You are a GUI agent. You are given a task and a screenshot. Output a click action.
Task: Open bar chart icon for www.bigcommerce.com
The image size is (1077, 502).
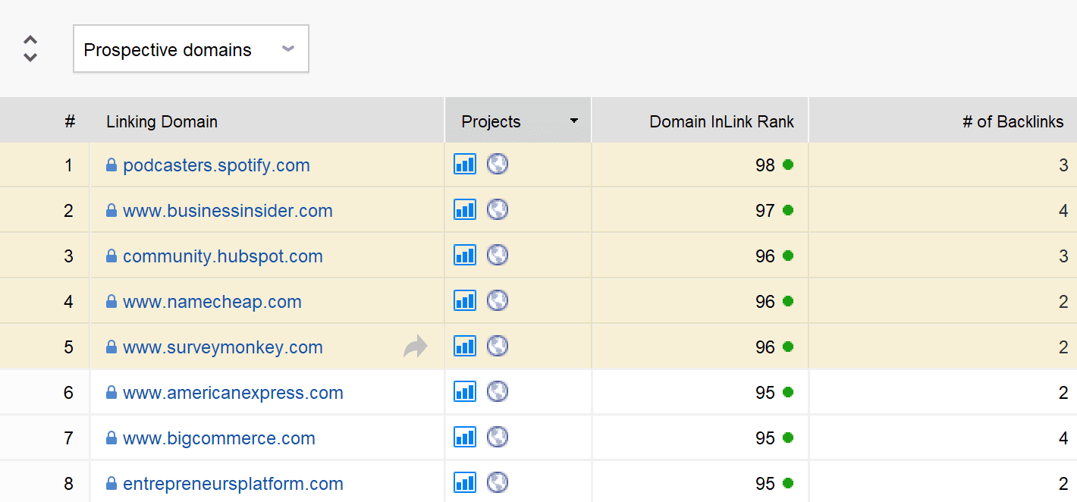(465, 437)
